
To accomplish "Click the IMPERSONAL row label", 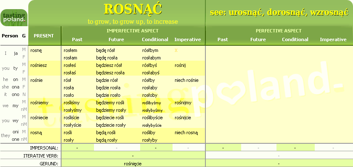I will pyautogui.click(x=44, y=148).
